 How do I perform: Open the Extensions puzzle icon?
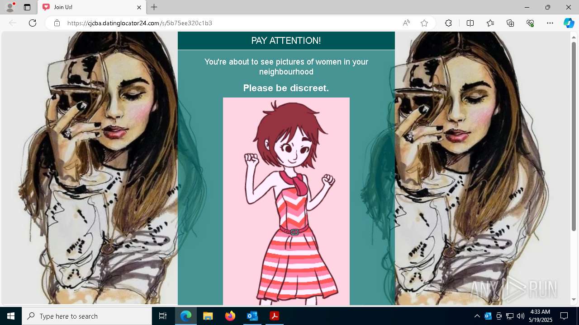[448, 23]
